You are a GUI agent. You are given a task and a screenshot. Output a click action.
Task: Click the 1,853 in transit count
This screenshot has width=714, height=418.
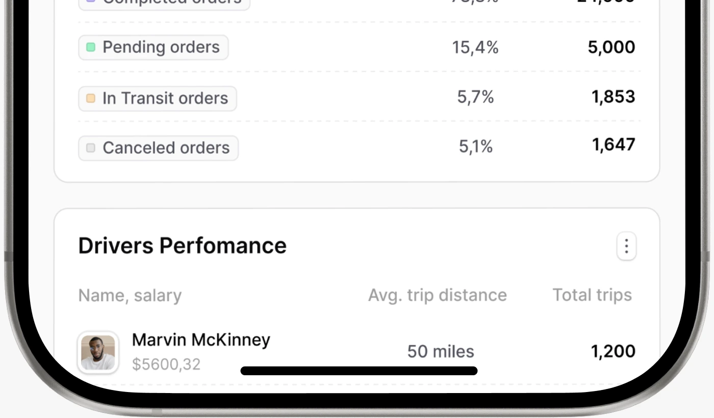coord(613,97)
